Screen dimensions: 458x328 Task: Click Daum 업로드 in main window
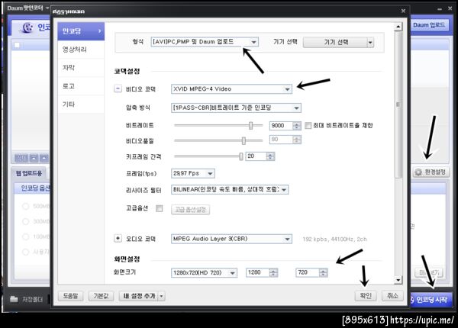(429, 25)
